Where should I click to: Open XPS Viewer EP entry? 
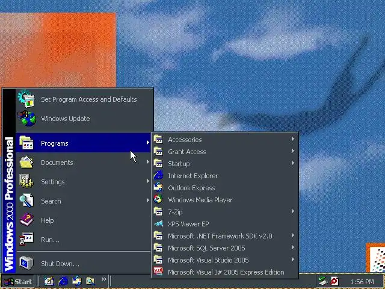tap(224, 224)
